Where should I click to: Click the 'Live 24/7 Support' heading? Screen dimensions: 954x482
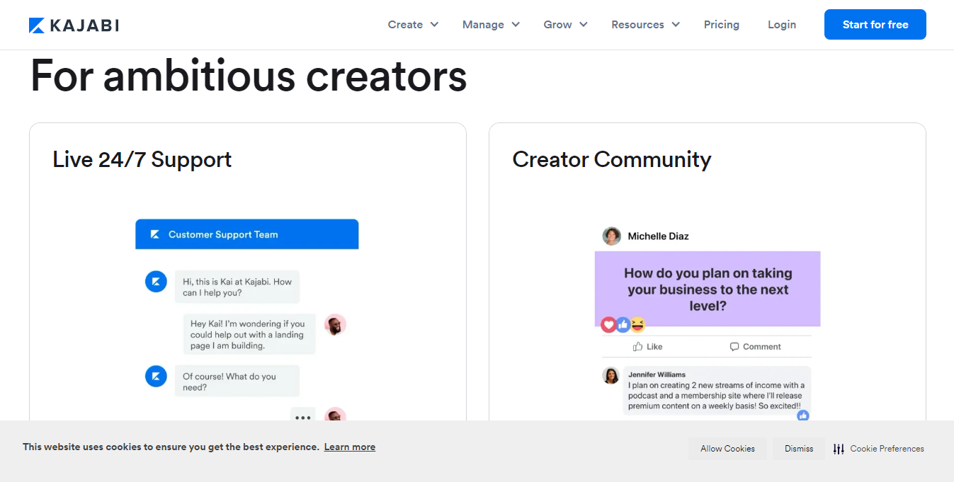142,159
